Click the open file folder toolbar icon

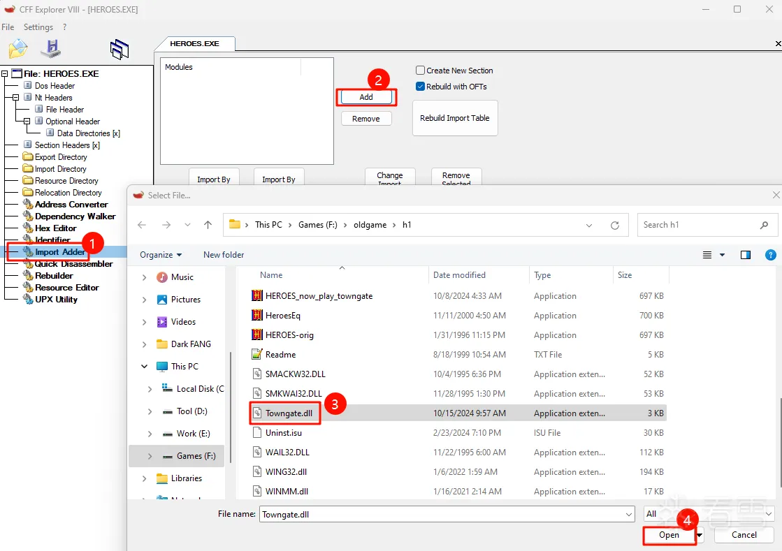[x=17, y=49]
